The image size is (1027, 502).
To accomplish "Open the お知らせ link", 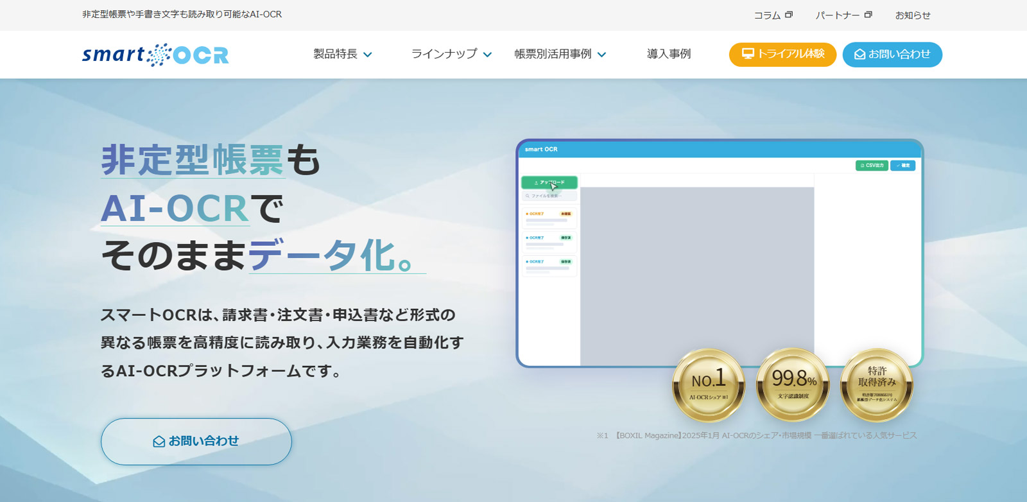I will [913, 15].
